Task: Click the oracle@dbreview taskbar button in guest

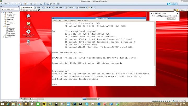Action: click(x=33, y=99)
